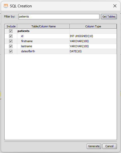Click the Table/Column Name header
The width and height of the screenshot is (121, 153).
click(43, 26)
